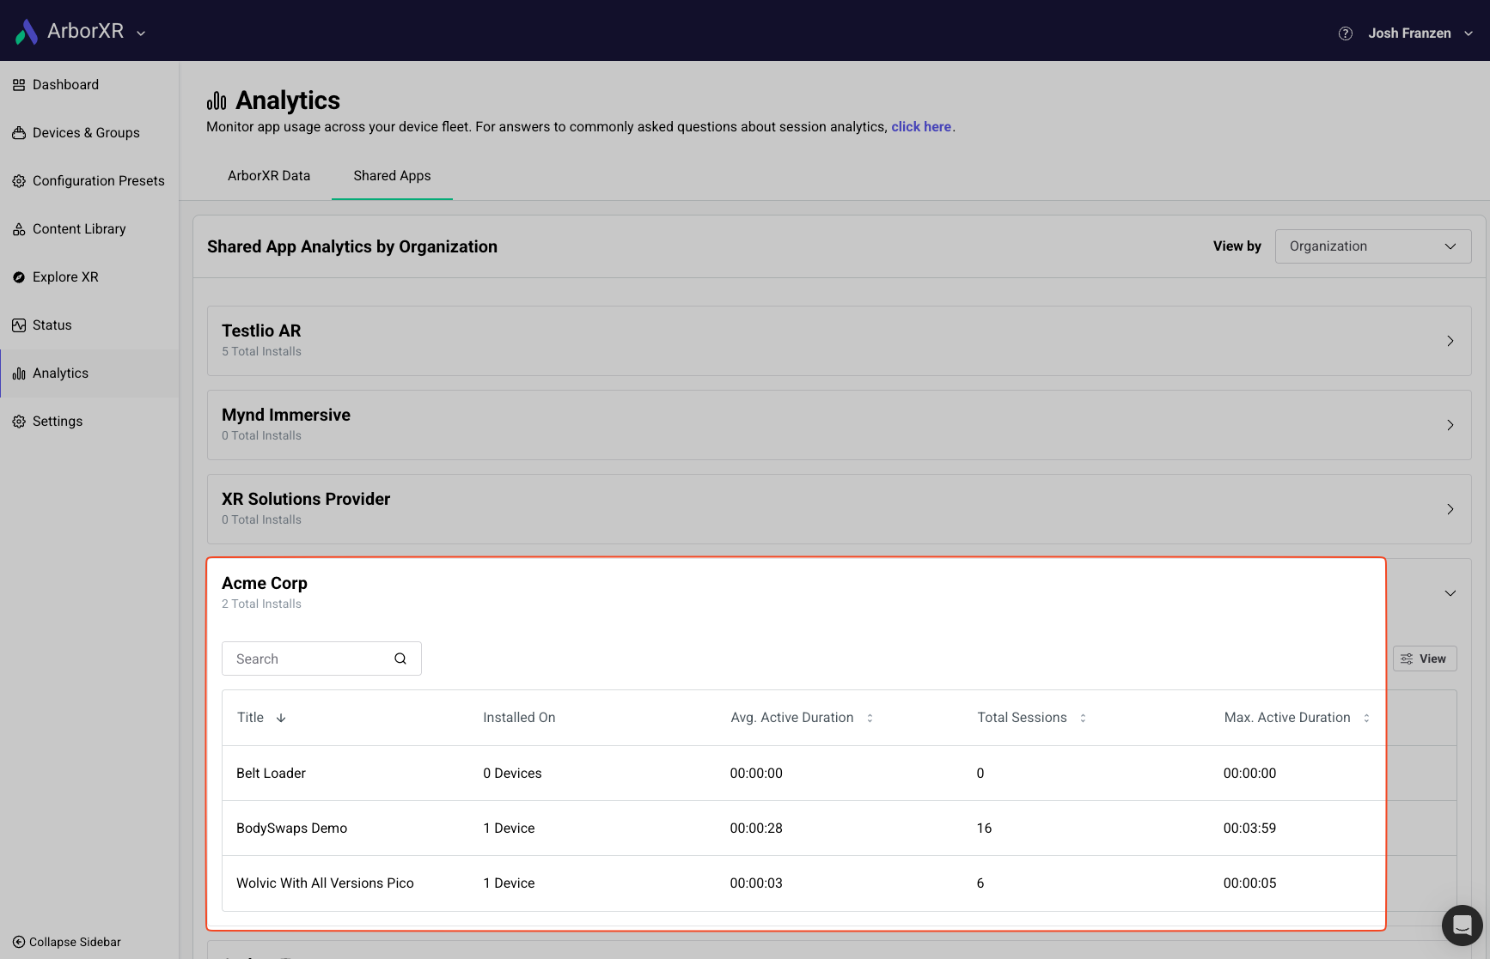This screenshot has height=959, width=1490.
Task: Expand the Testlio AR organization chevron
Action: [x=1450, y=341]
